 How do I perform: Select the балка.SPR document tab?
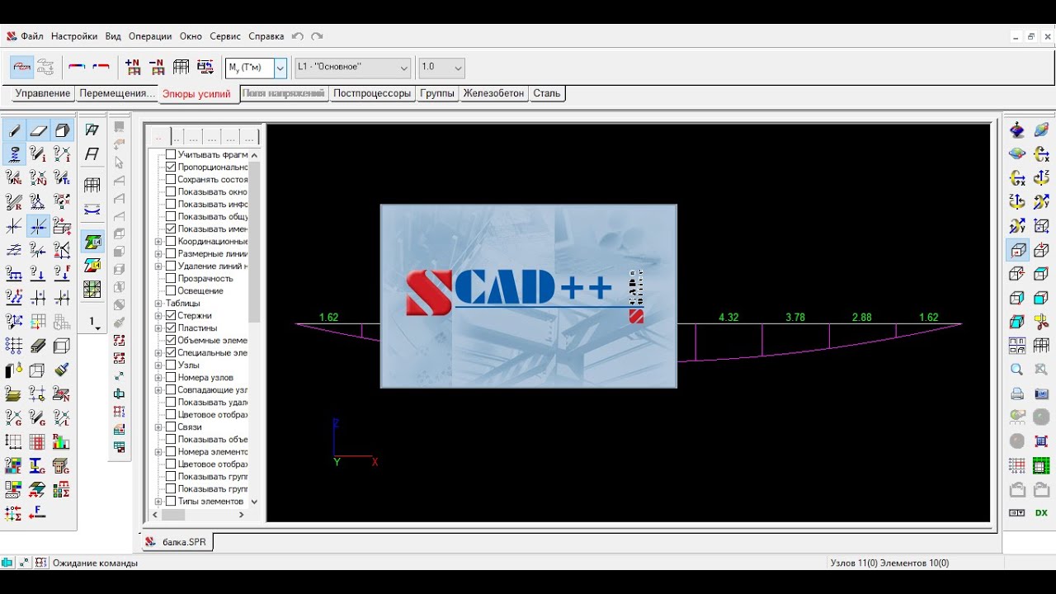(x=177, y=542)
